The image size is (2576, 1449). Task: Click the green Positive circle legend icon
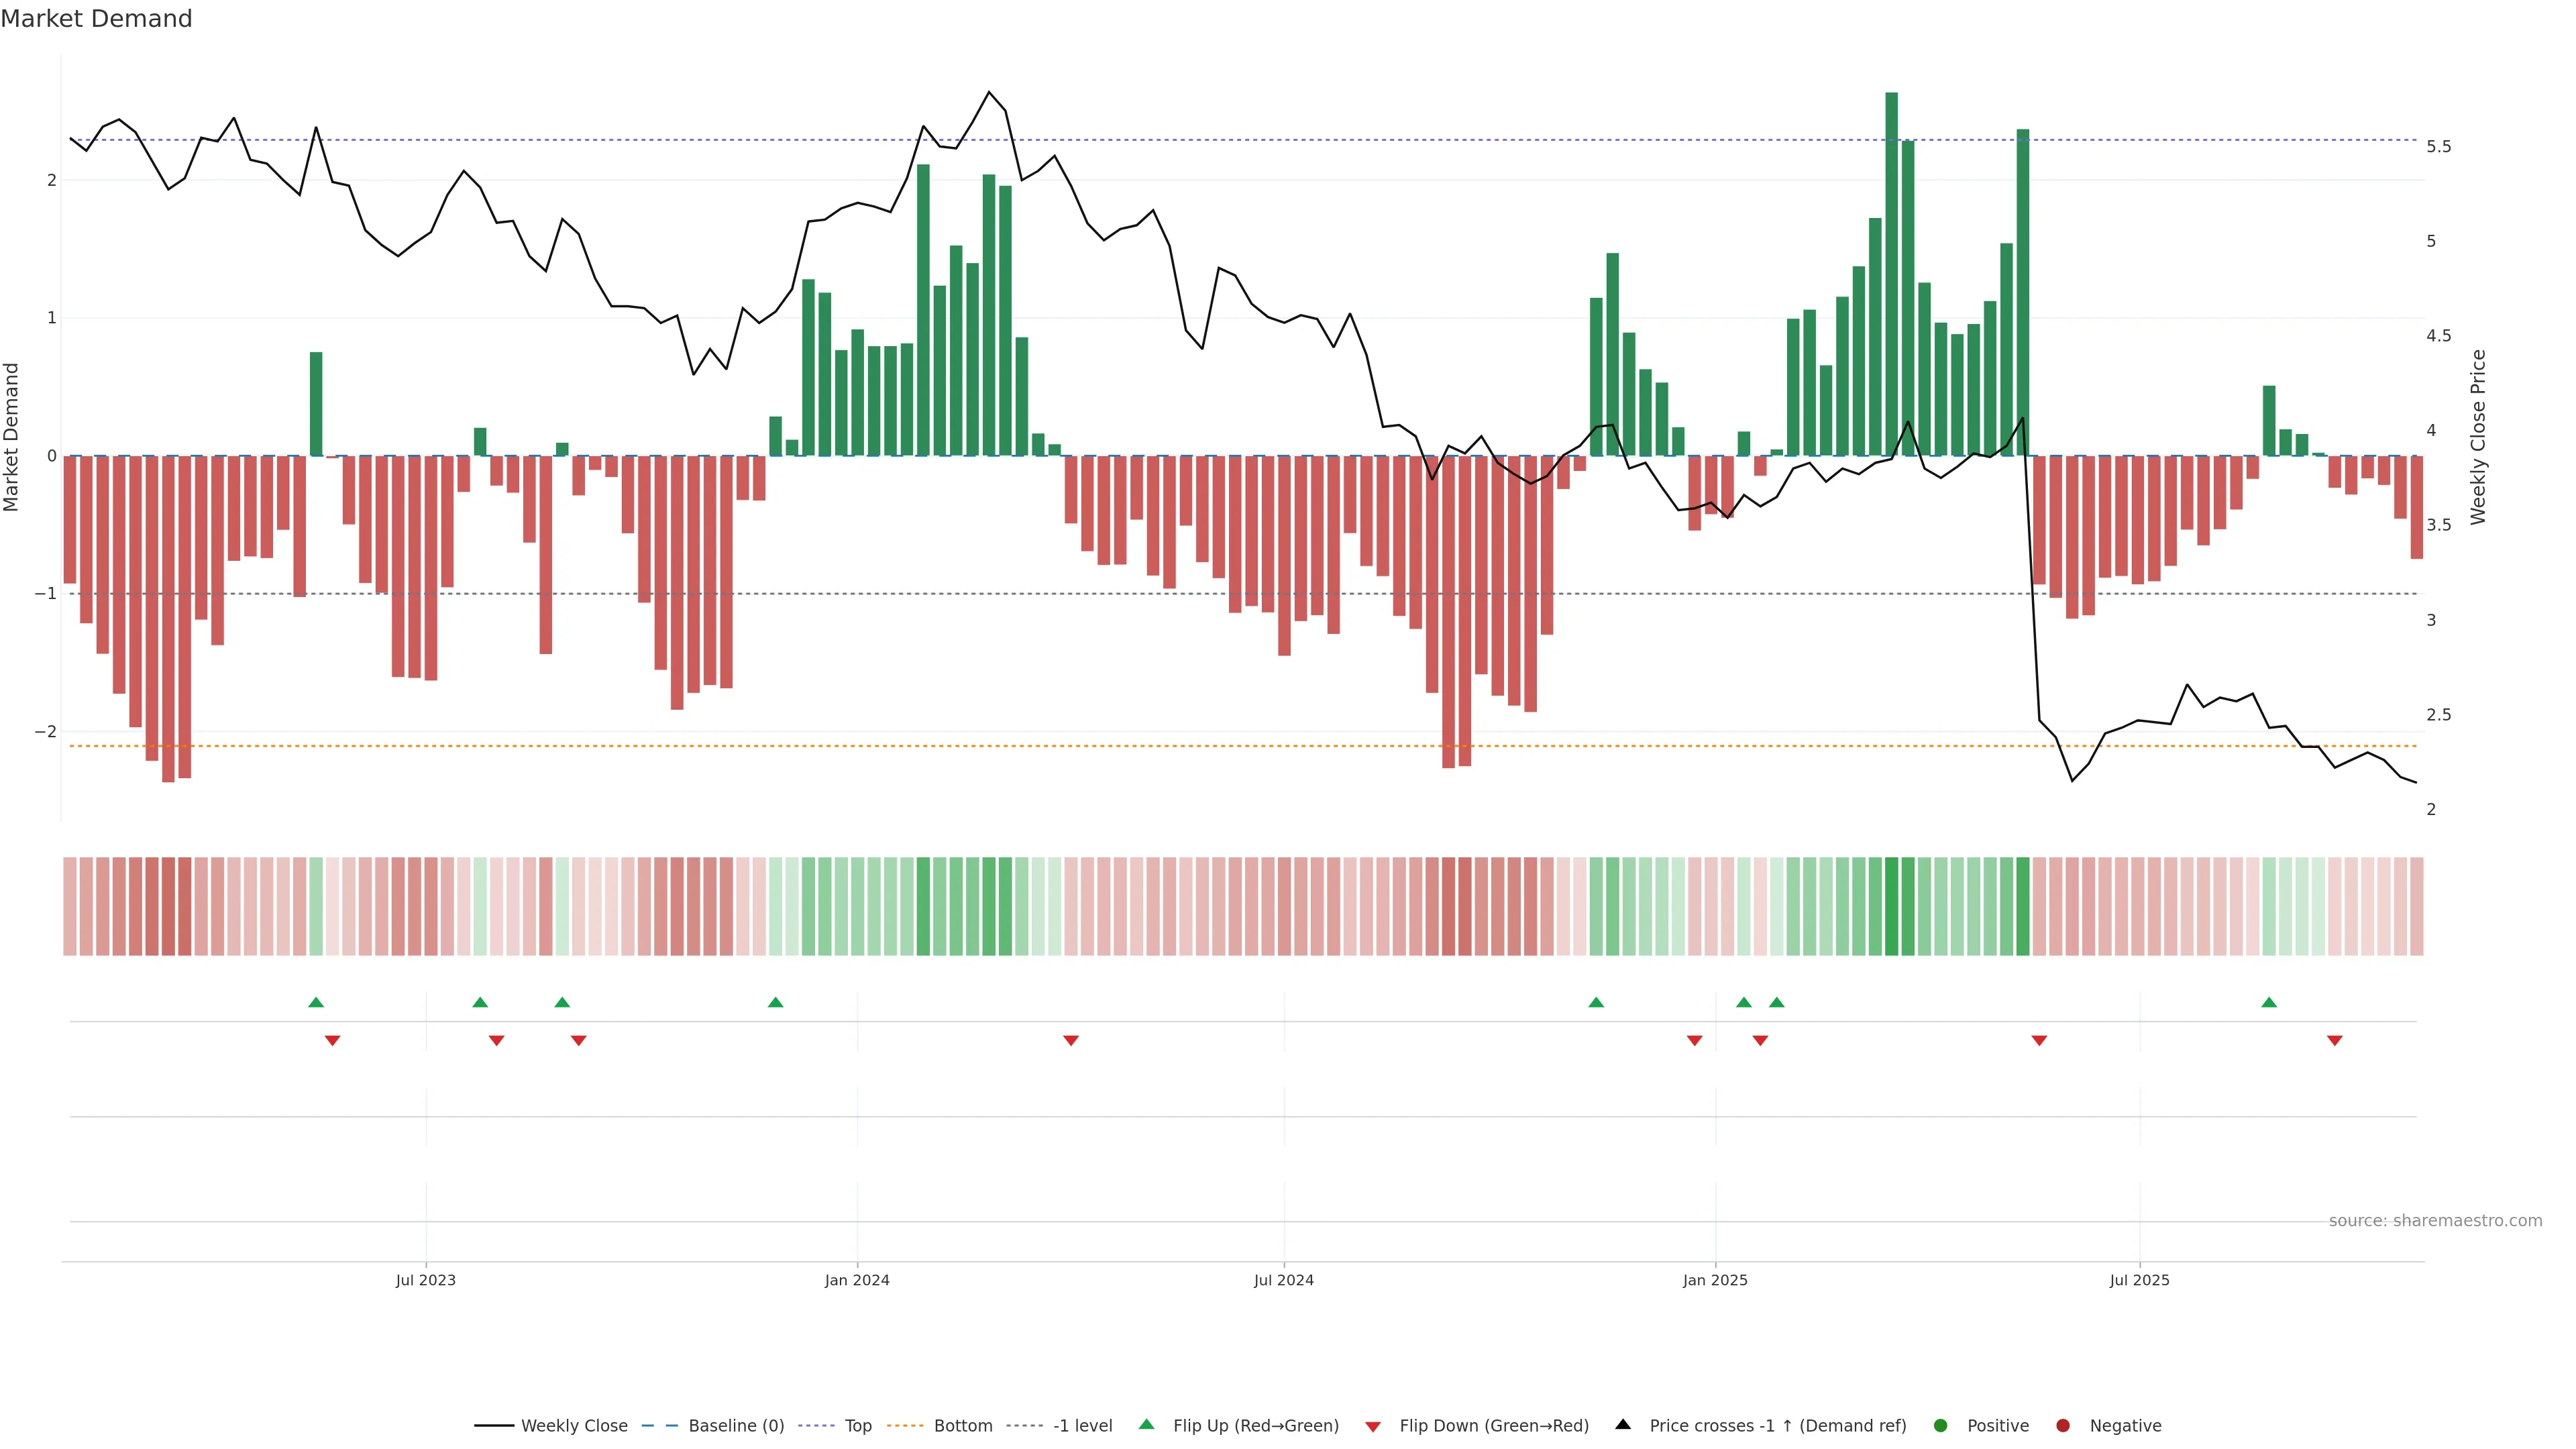[1940, 1425]
